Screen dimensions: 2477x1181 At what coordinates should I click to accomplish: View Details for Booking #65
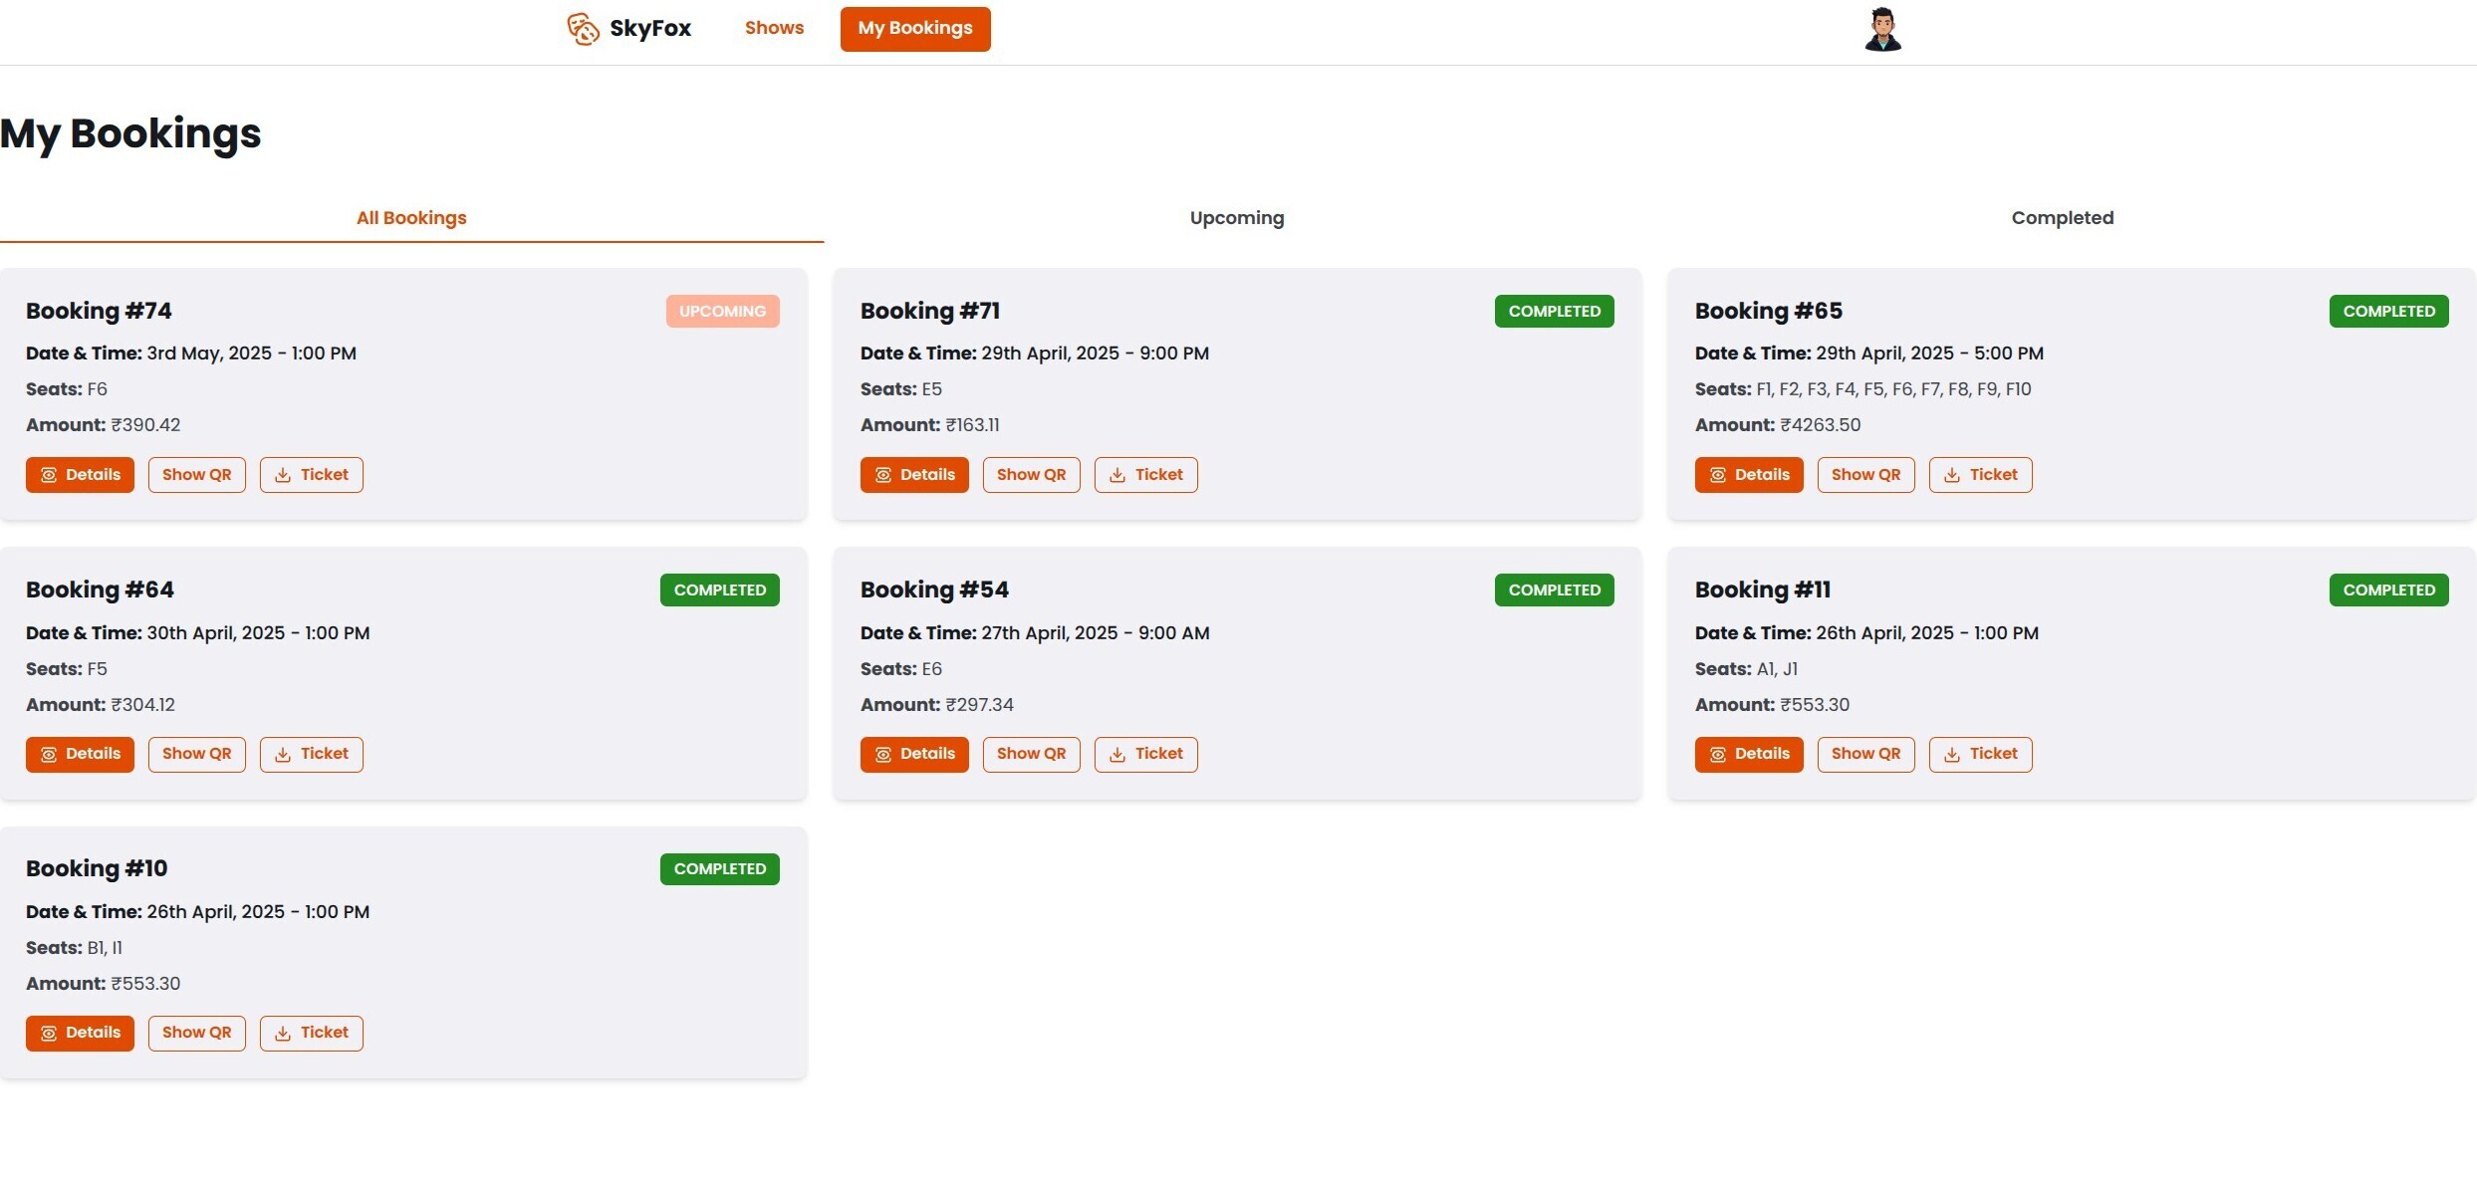(1749, 475)
